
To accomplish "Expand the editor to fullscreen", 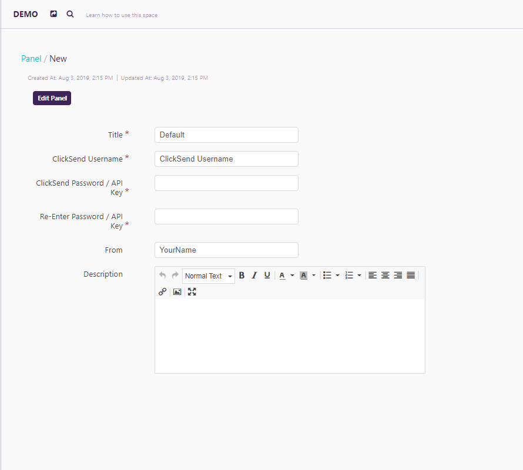I will (x=192, y=292).
